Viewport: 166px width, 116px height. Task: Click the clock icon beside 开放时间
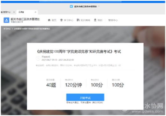[x=38, y=58]
